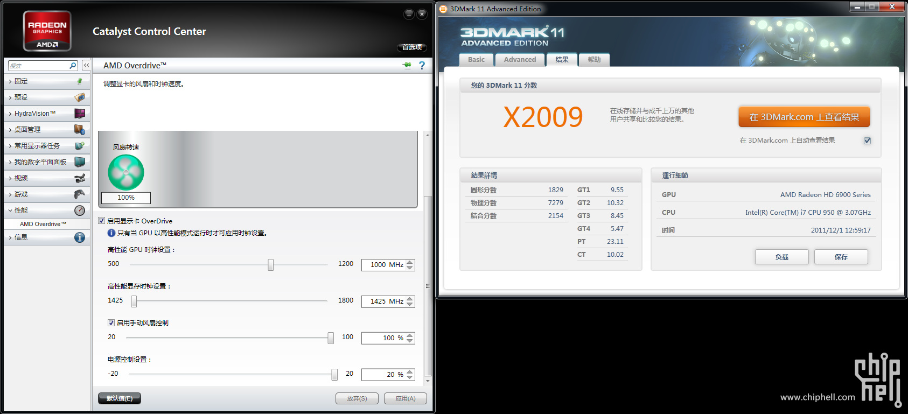This screenshot has height=414, width=908.
Task: Disable the 启用显示卡 OverDrive checkbox
Action: coord(102,221)
